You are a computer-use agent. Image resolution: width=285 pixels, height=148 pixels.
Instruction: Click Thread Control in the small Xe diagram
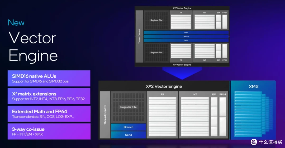click(139, 37)
